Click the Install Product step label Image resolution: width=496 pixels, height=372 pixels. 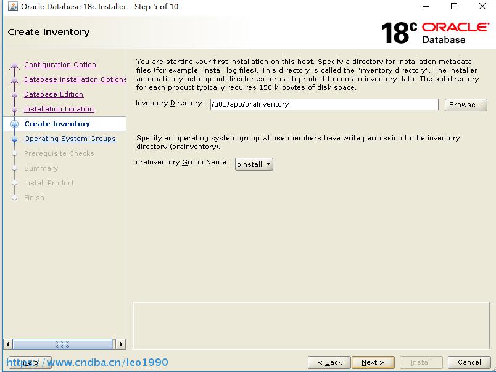49,183
